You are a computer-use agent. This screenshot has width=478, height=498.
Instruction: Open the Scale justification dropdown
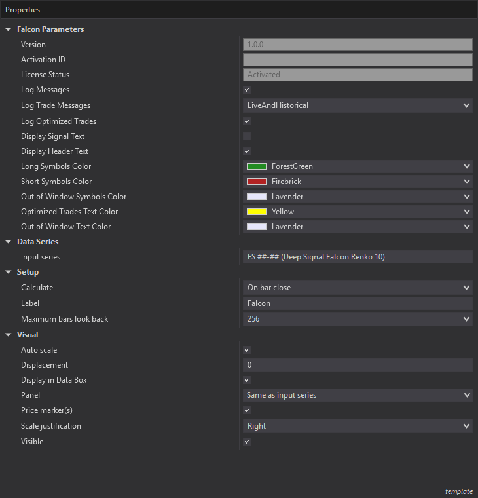[357, 426]
